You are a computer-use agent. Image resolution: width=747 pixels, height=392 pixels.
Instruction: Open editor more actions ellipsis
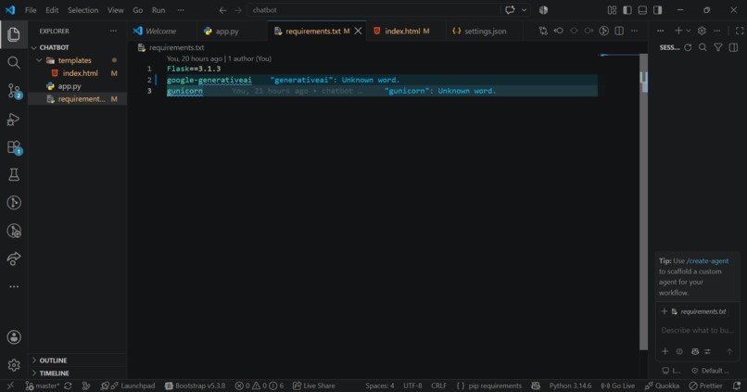point(634,31)
